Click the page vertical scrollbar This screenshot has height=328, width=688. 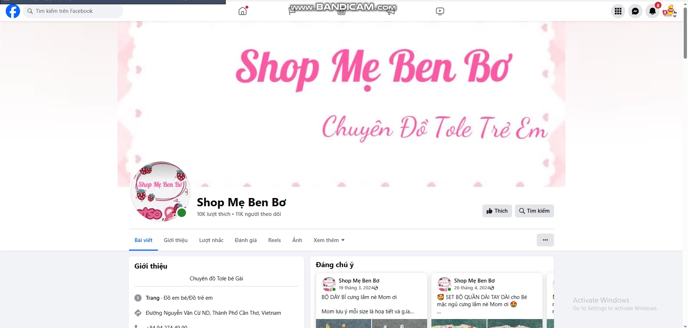coord(685,165)
